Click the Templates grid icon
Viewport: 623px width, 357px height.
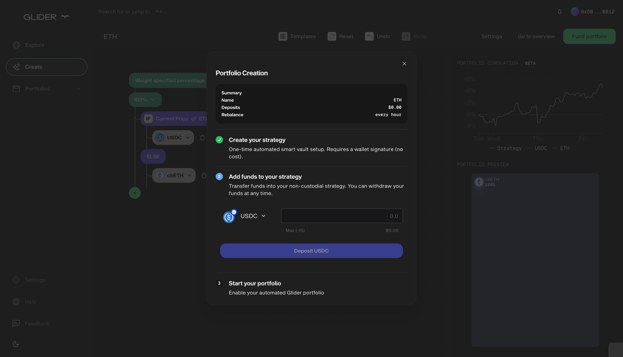coord(283,36)
